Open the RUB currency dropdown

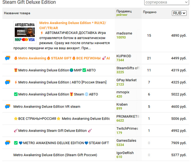pos(179,13)
